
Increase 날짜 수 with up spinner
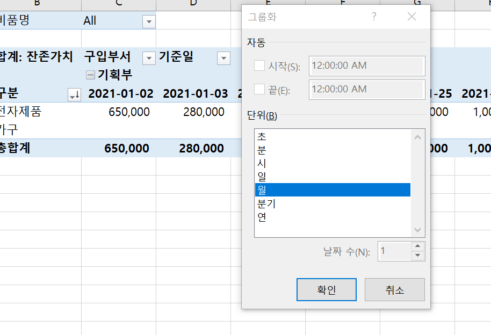click(x=418, y=246)
